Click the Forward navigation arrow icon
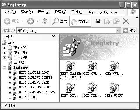The image size is (140, 110). [x=30, y=21]
